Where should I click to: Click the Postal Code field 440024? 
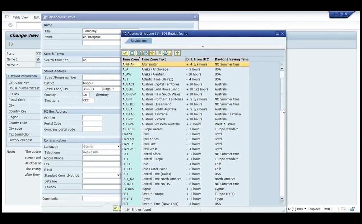pos(92,89)
